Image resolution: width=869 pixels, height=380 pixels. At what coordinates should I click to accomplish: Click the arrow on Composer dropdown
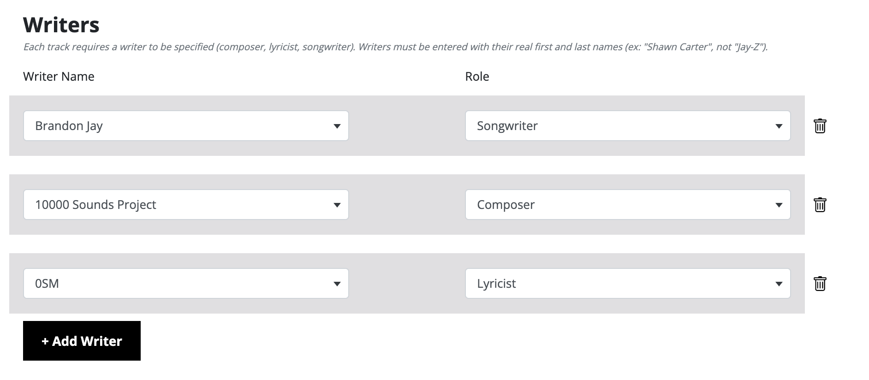(779, 205)
